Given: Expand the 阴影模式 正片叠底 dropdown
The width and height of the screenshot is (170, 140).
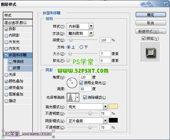Looking at the screenshot, I should 105,121.
